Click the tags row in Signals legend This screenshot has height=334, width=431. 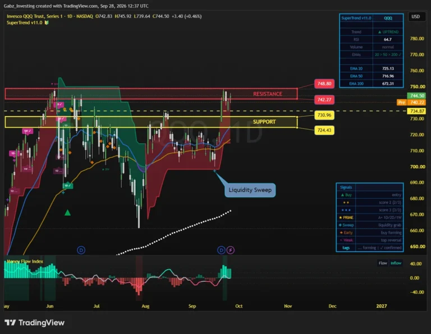(370, 248)
